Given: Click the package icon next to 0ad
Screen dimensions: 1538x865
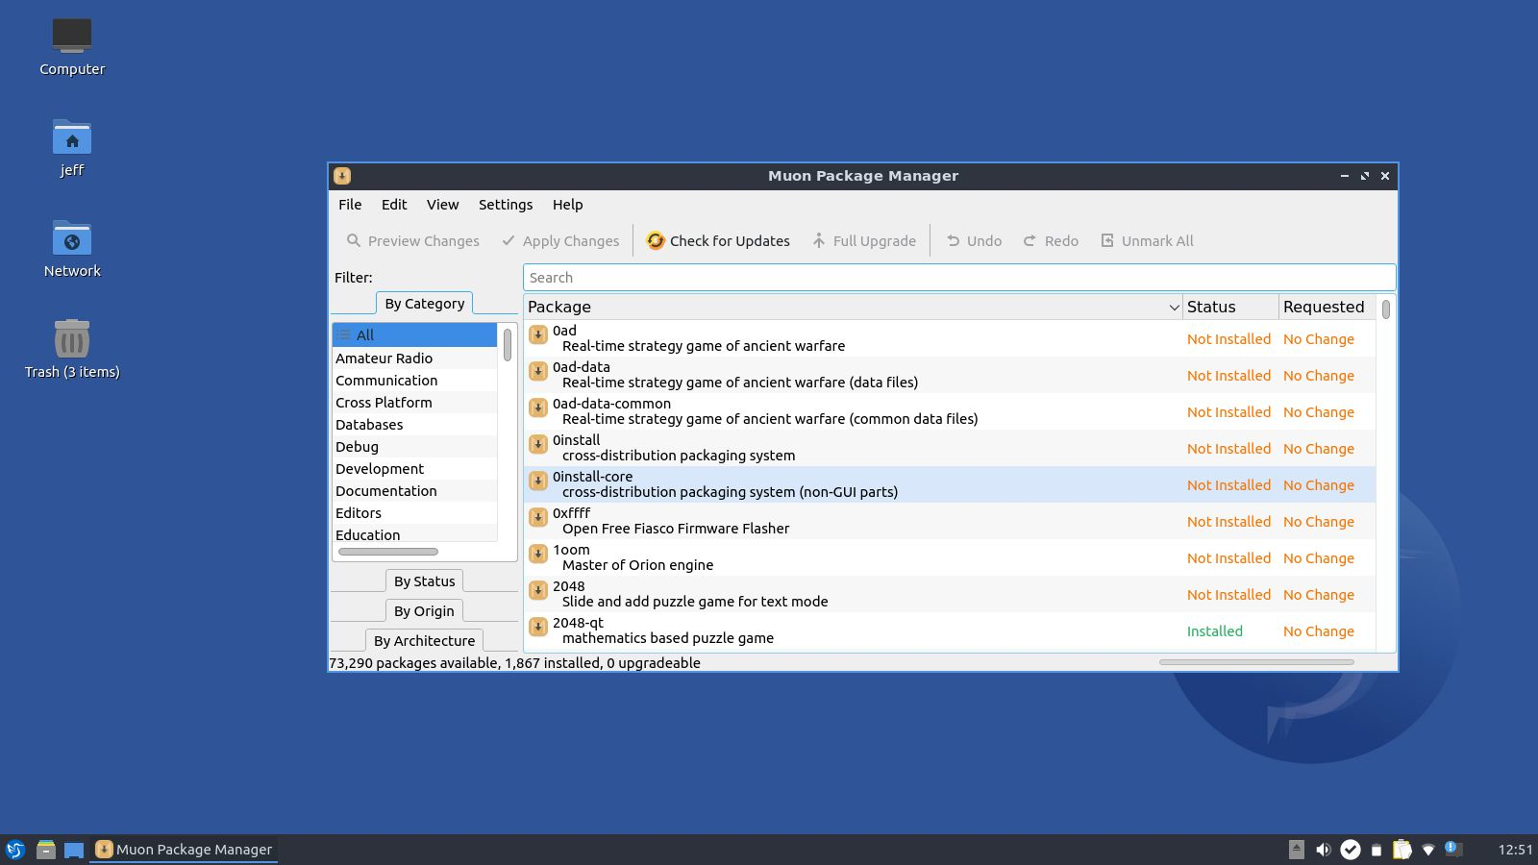Looking at the screenshot, I should click(x=538, y=334).
